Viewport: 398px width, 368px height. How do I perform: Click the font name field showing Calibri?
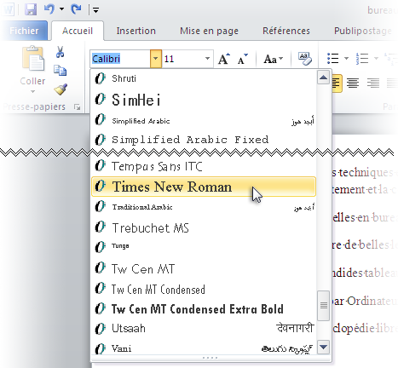pos(120,59)
